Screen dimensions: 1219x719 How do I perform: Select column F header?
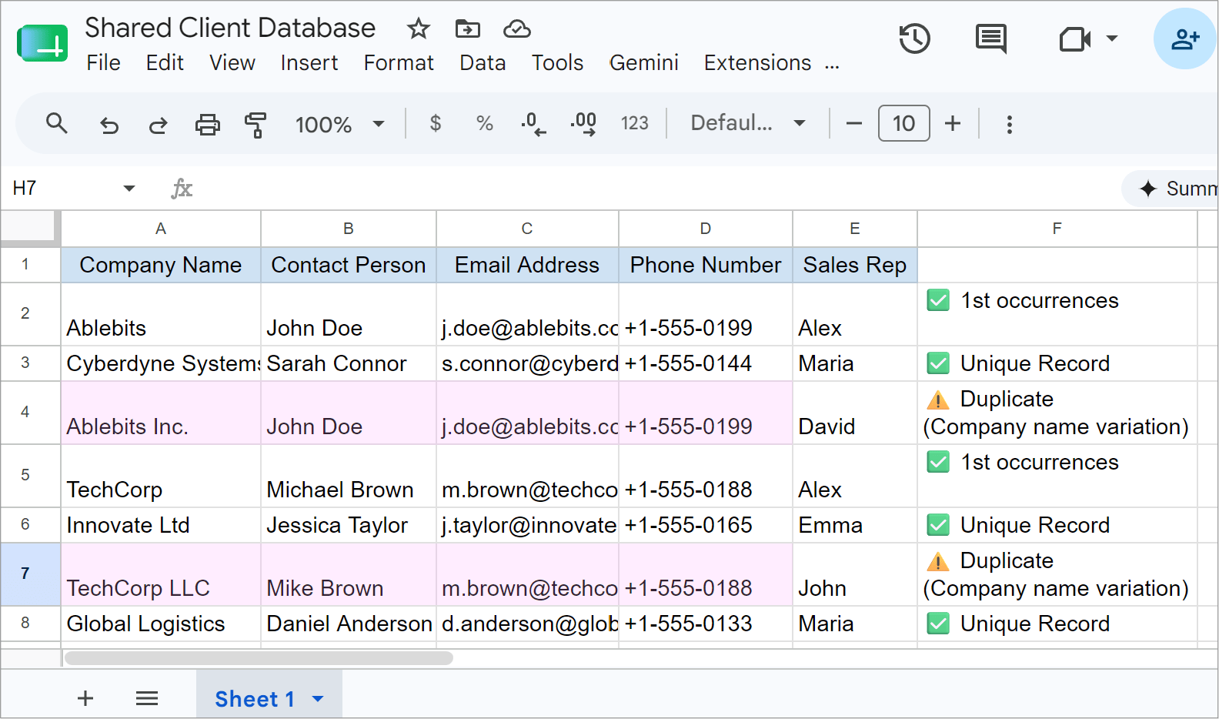tap(1057, 229)
